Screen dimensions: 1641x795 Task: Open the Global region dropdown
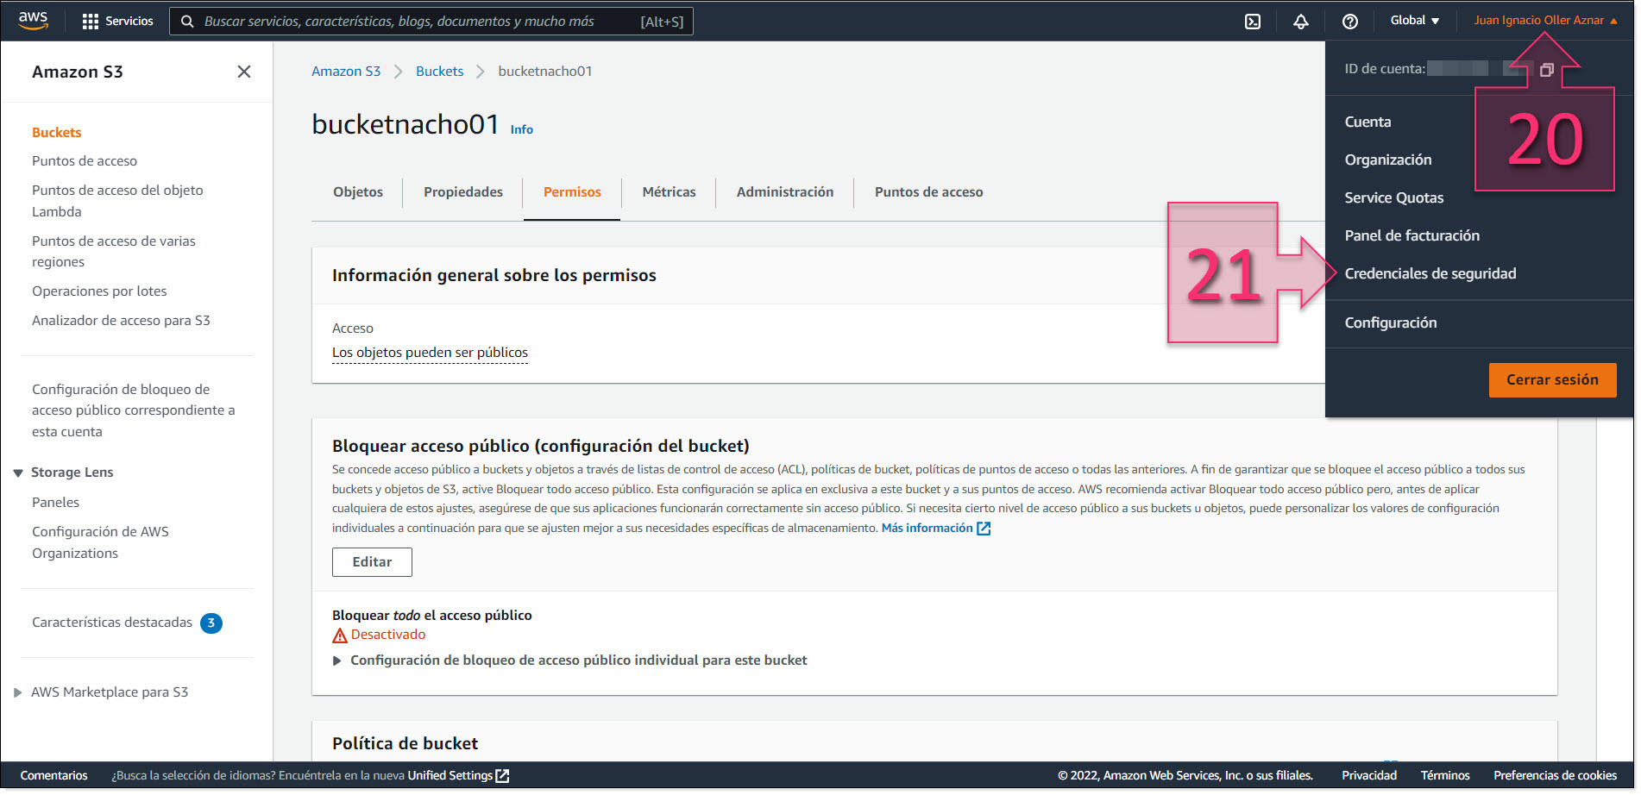coord(1414,19)
